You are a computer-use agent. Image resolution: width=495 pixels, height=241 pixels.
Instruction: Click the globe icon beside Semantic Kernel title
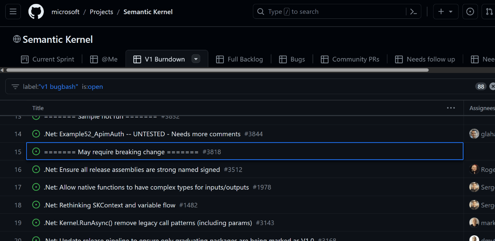pos(17,39)
